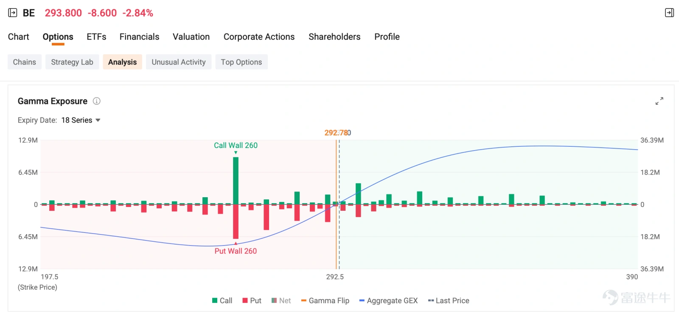
Task: Click the collapse sidebar icon at top right
Action: pos(669,13)
